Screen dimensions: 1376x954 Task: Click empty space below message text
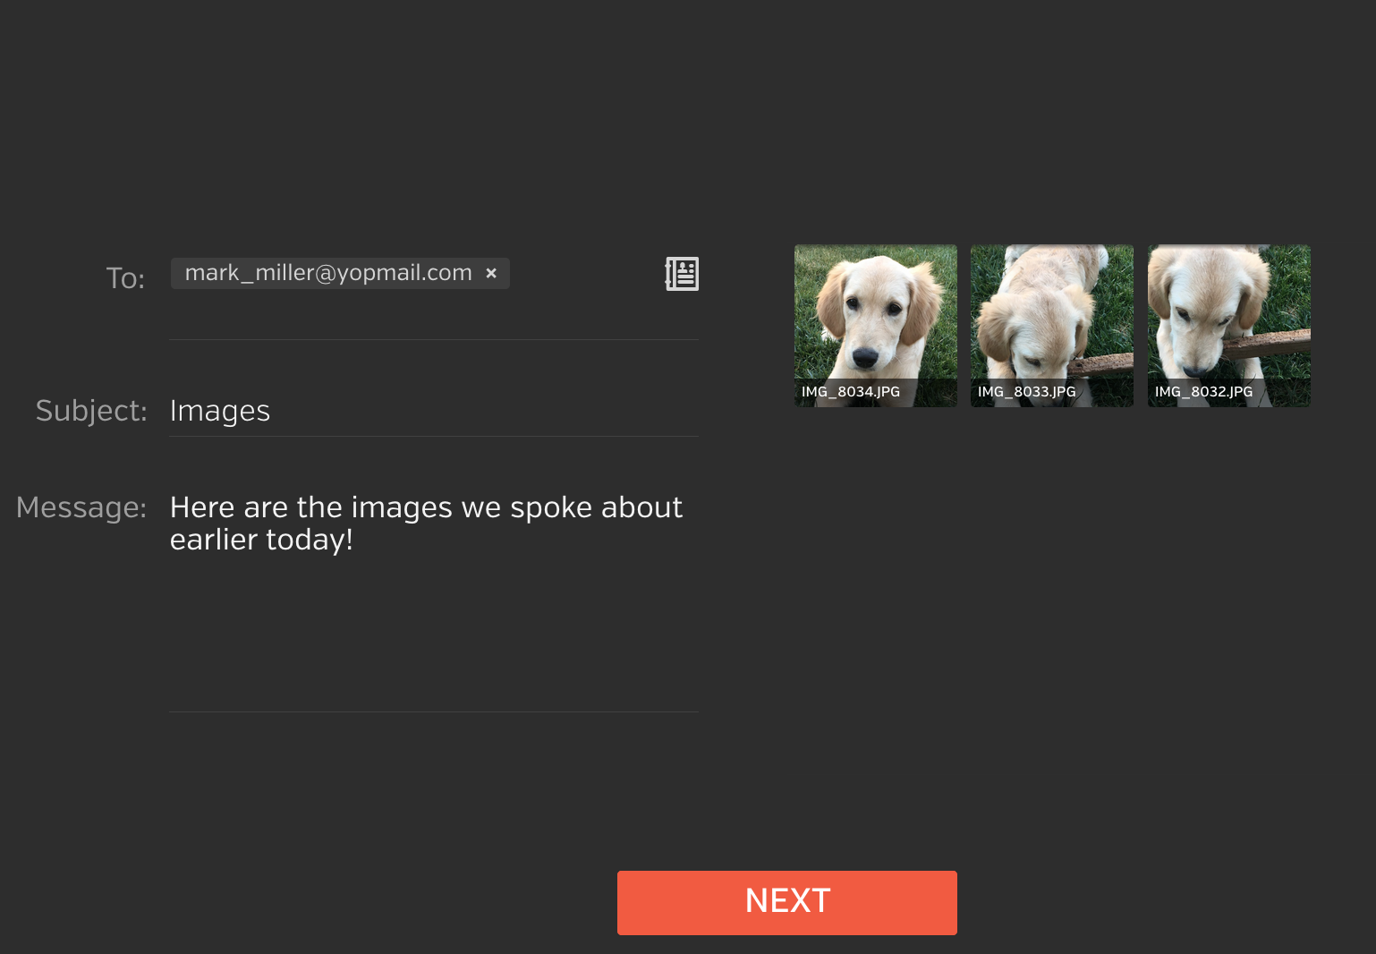434,635
